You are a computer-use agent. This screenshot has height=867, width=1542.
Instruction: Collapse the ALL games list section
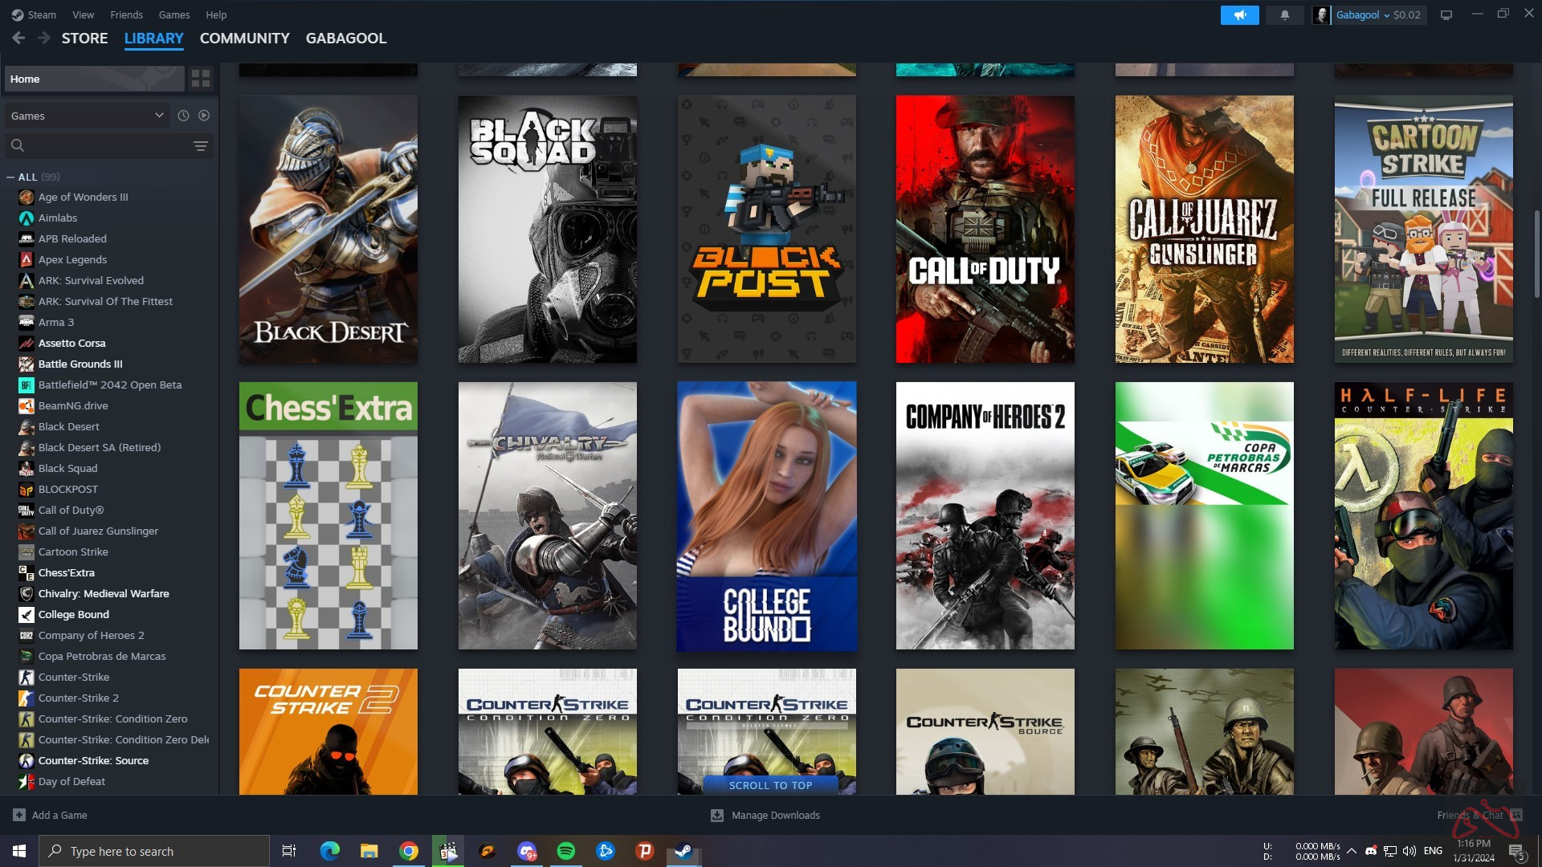(x=10, y=177)
